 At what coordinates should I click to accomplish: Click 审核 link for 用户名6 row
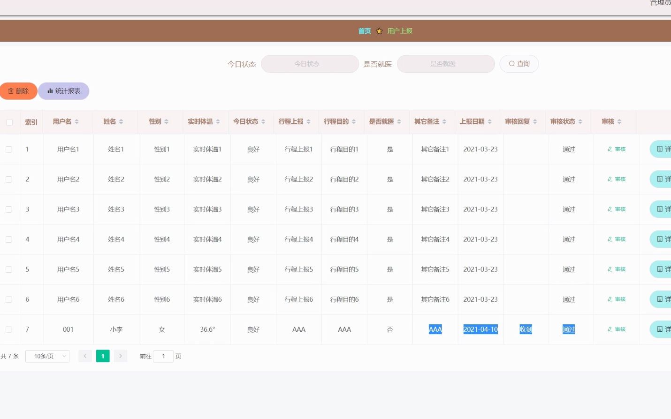tap(617, 299)
